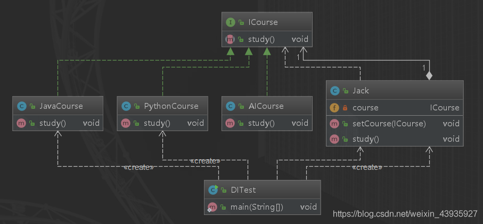Click the abstract method icon in ICourse

(231, 39)
